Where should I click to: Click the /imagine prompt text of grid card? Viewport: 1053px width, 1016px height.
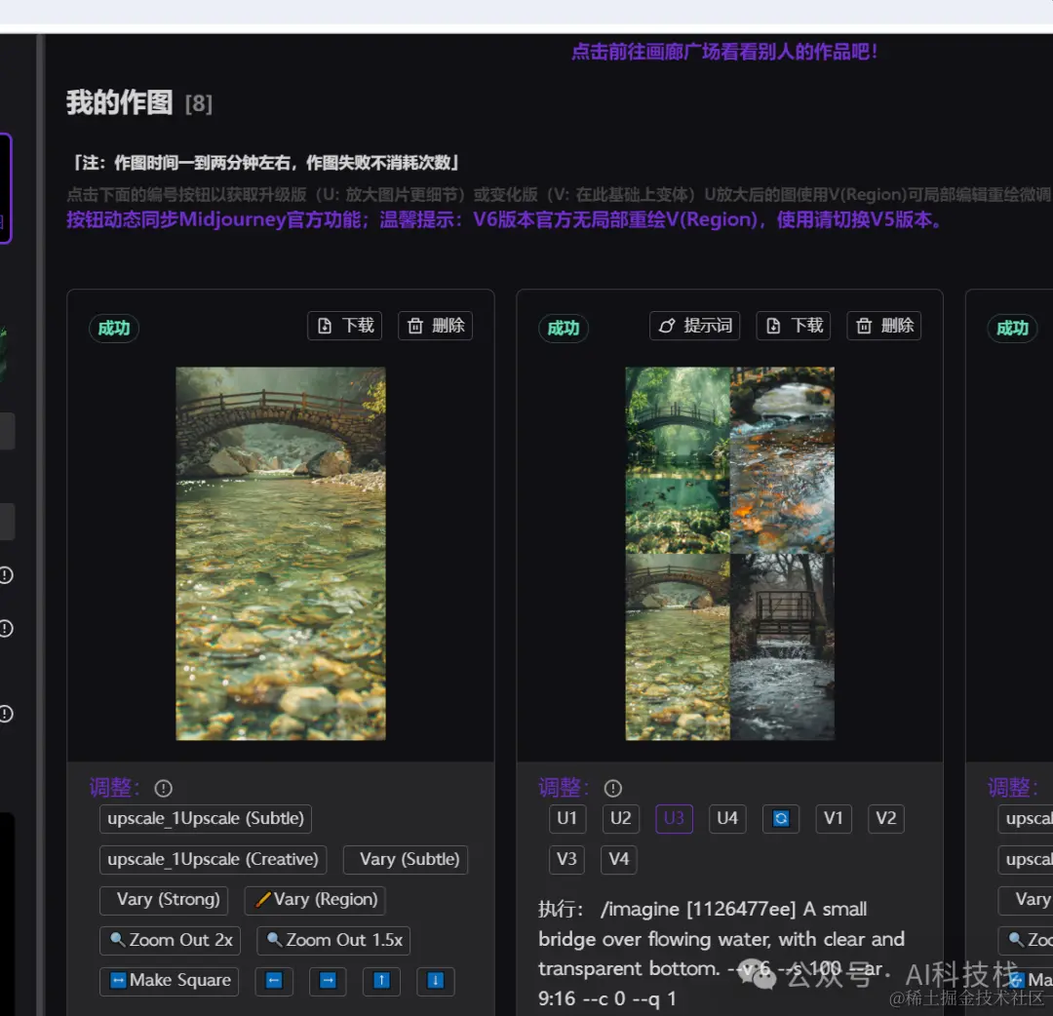pyautogui.click(x=721, y=954)
